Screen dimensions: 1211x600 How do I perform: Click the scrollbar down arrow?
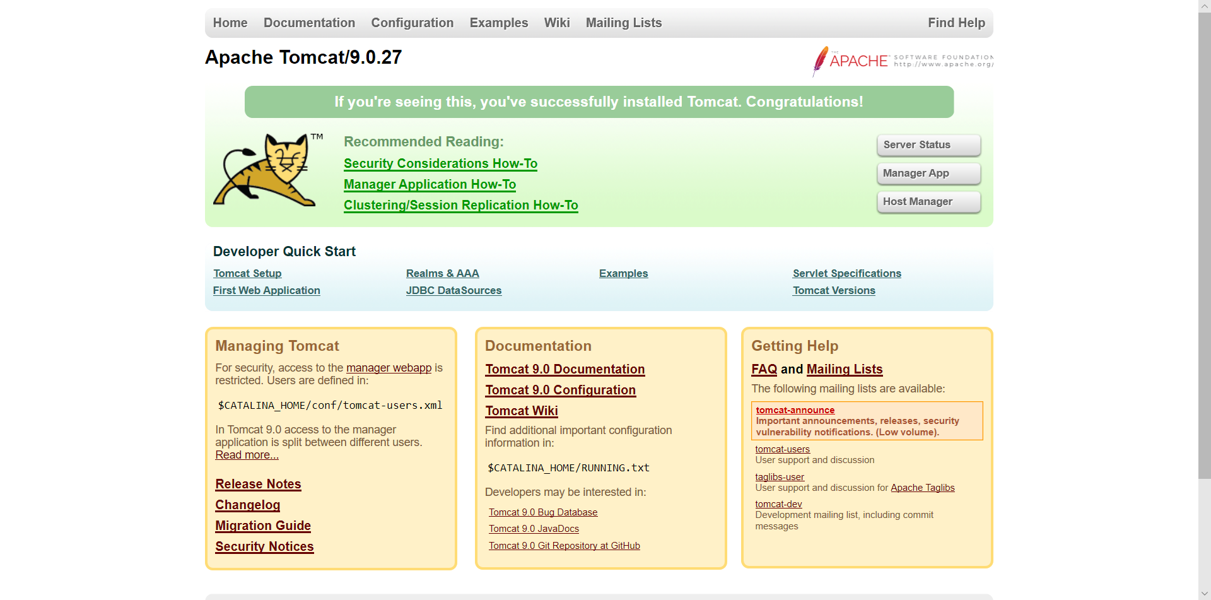click(x=1205, y=594)
